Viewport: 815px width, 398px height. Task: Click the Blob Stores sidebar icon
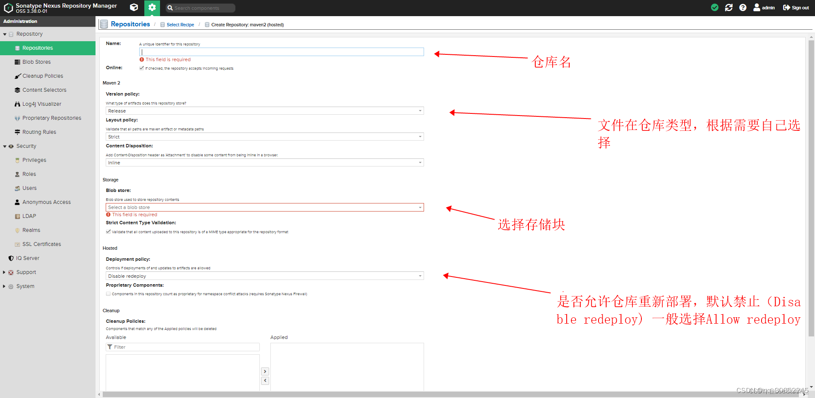17,62
